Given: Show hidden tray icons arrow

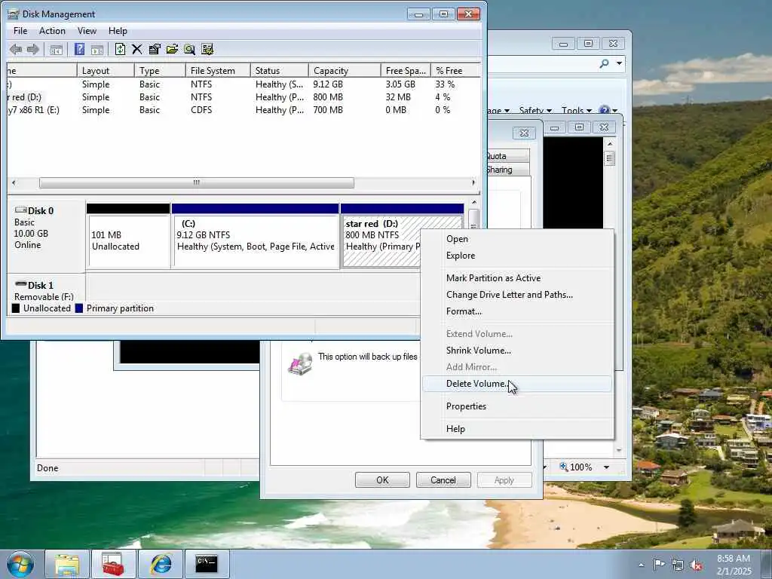Looking at the screenshot, I should [641, 565].
